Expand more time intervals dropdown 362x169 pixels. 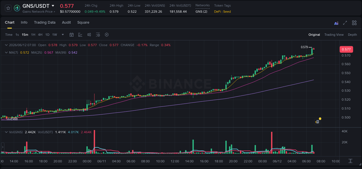click(63, 35)
